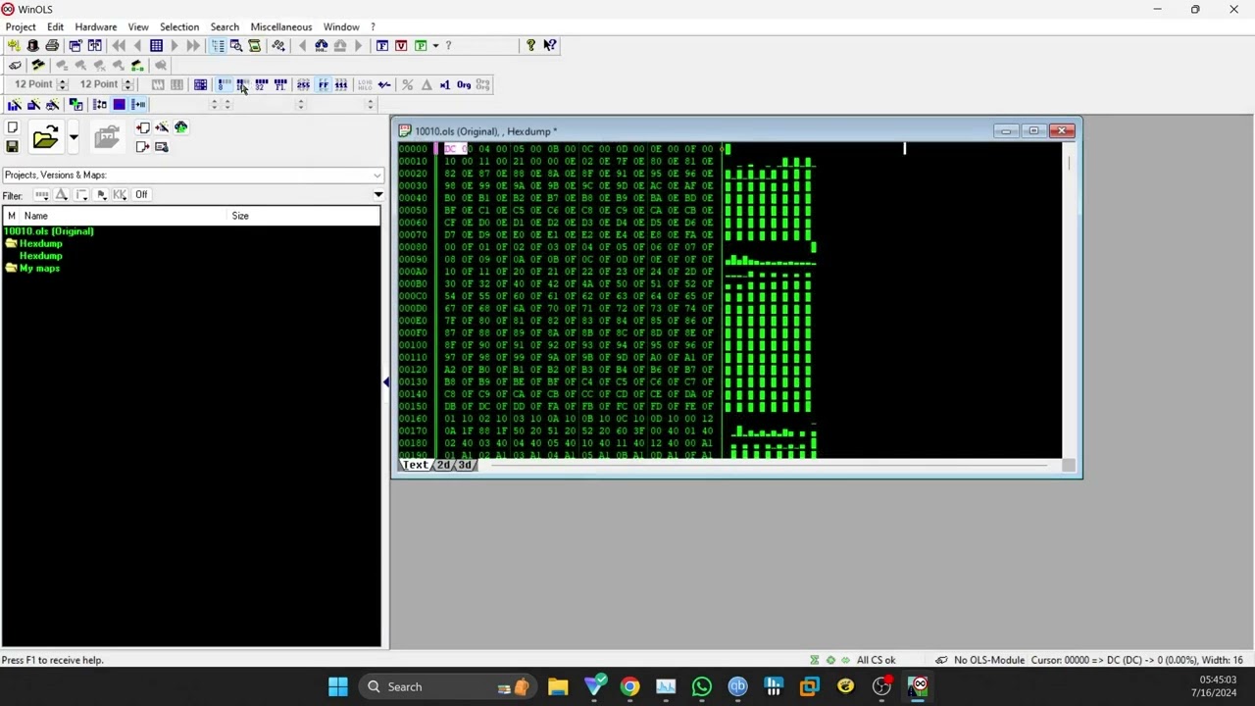Click the export file arrow icon

coord(143,147)
